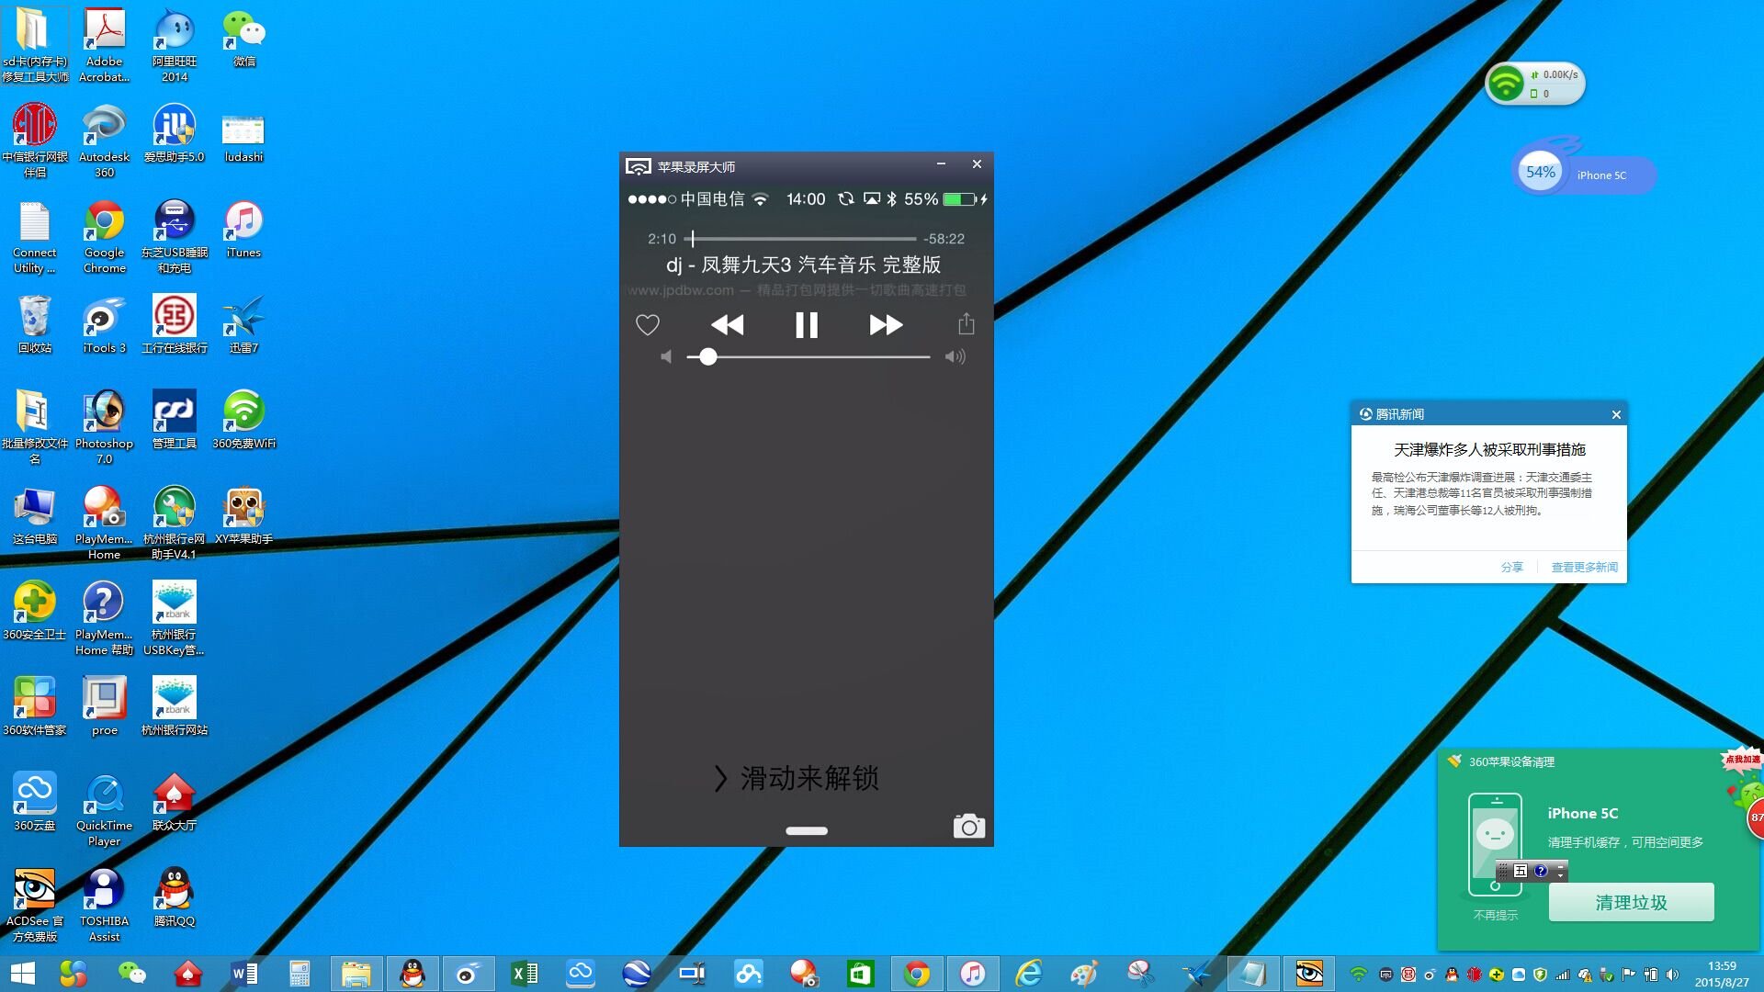Viewport: 1764px width, 992px height.
Task: Open Adobe Acrobat desktop icon
Action: (105, 45)
